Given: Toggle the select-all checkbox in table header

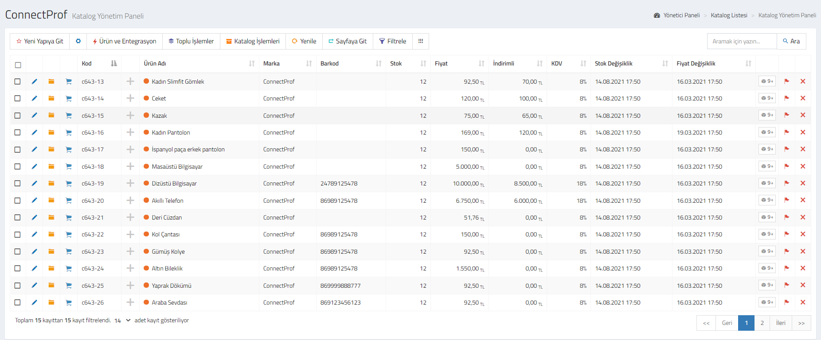Looking at the screenshot, I should coord(18,65).
